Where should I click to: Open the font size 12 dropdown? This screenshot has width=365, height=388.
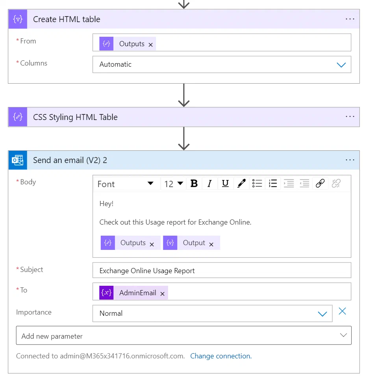coord(174,184)
